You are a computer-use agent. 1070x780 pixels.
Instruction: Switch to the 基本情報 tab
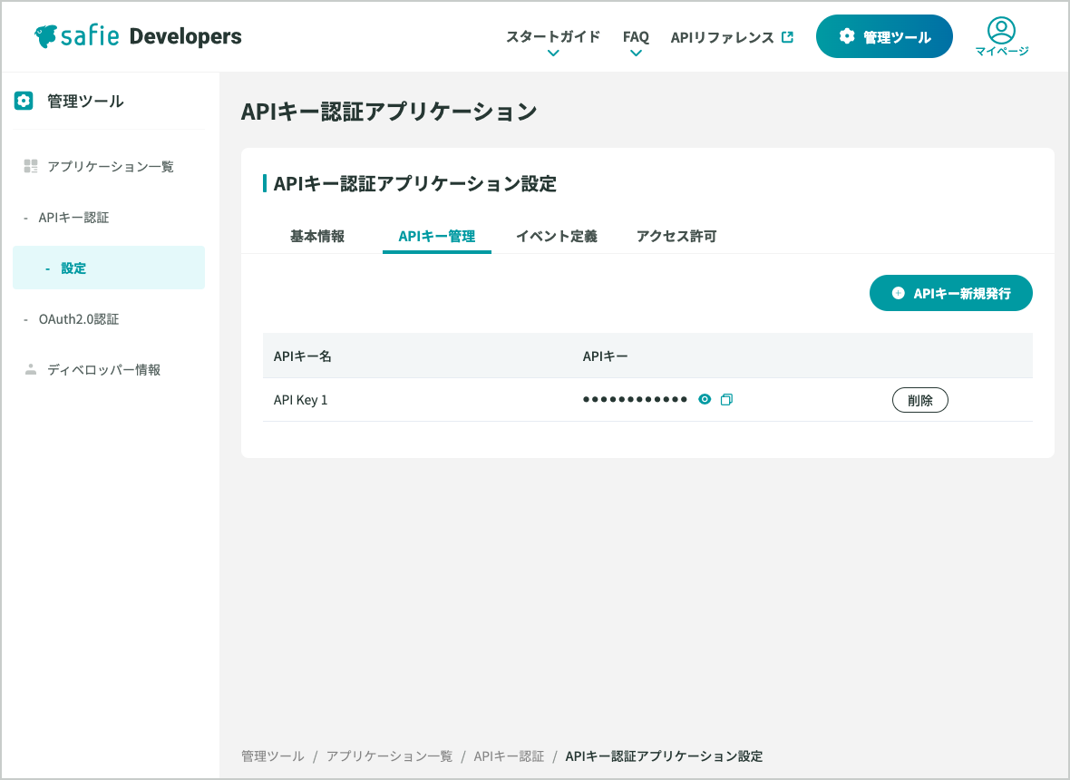(x=317, y=236)
